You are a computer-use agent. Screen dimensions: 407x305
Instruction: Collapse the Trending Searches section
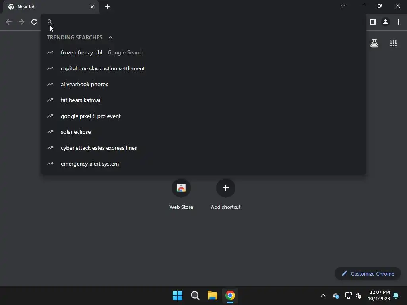coord(110,37)
